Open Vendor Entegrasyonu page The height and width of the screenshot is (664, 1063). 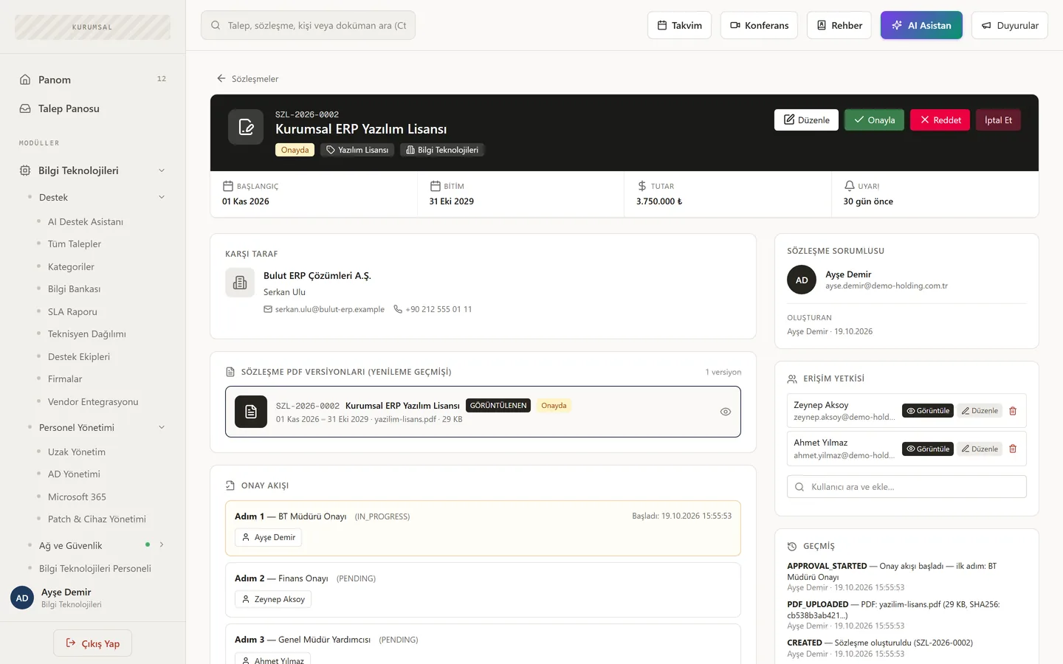92,401
